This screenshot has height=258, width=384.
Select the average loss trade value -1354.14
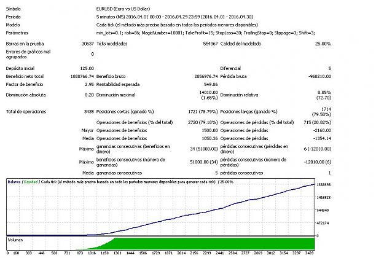coord(322,139)
